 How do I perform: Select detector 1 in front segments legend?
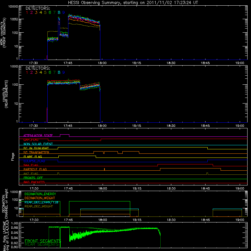(x=27, y=13)
